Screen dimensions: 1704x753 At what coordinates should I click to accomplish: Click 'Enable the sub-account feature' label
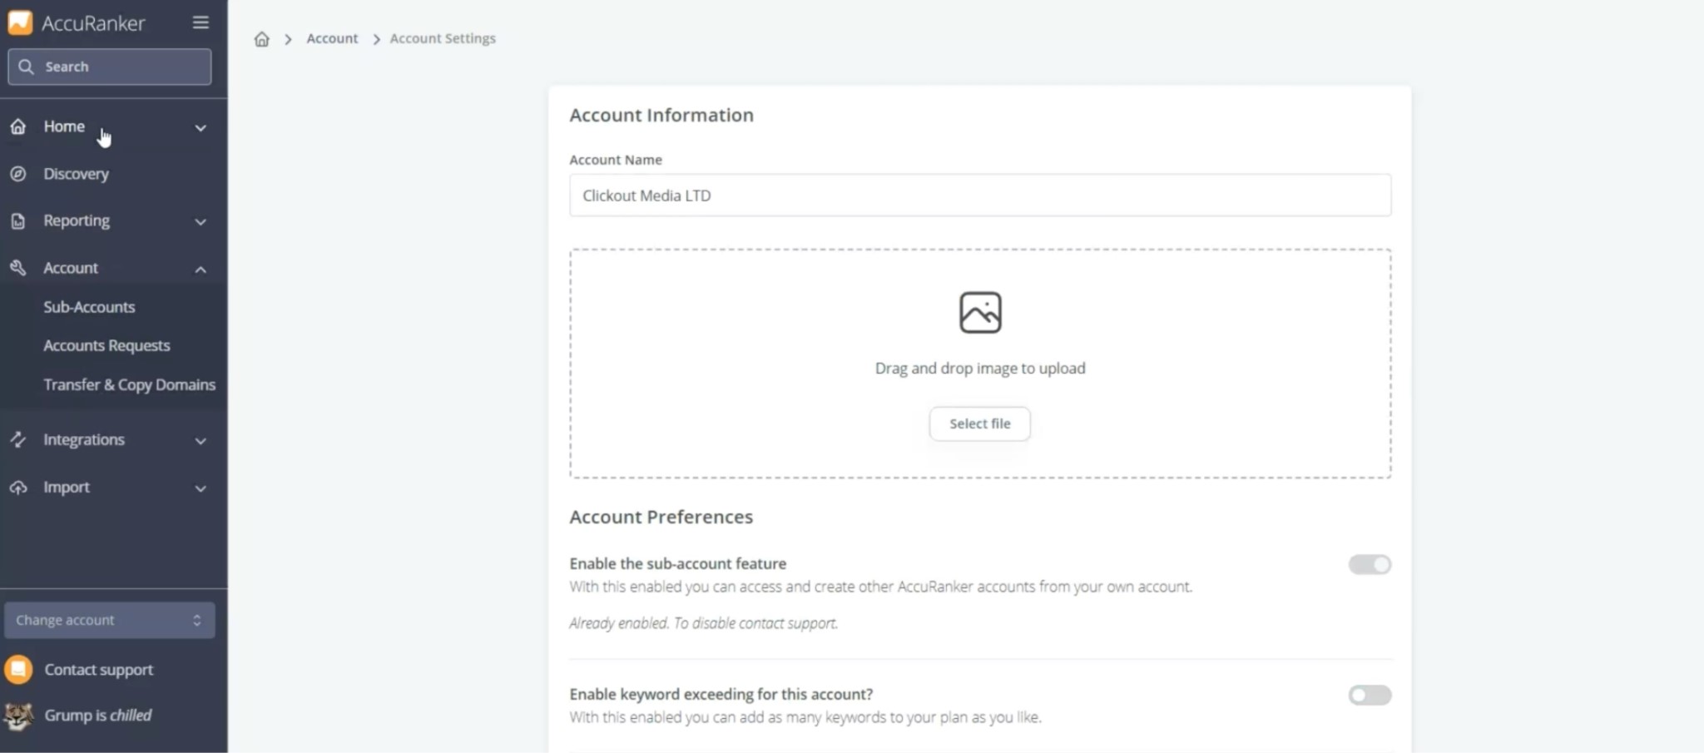(677, 563)
